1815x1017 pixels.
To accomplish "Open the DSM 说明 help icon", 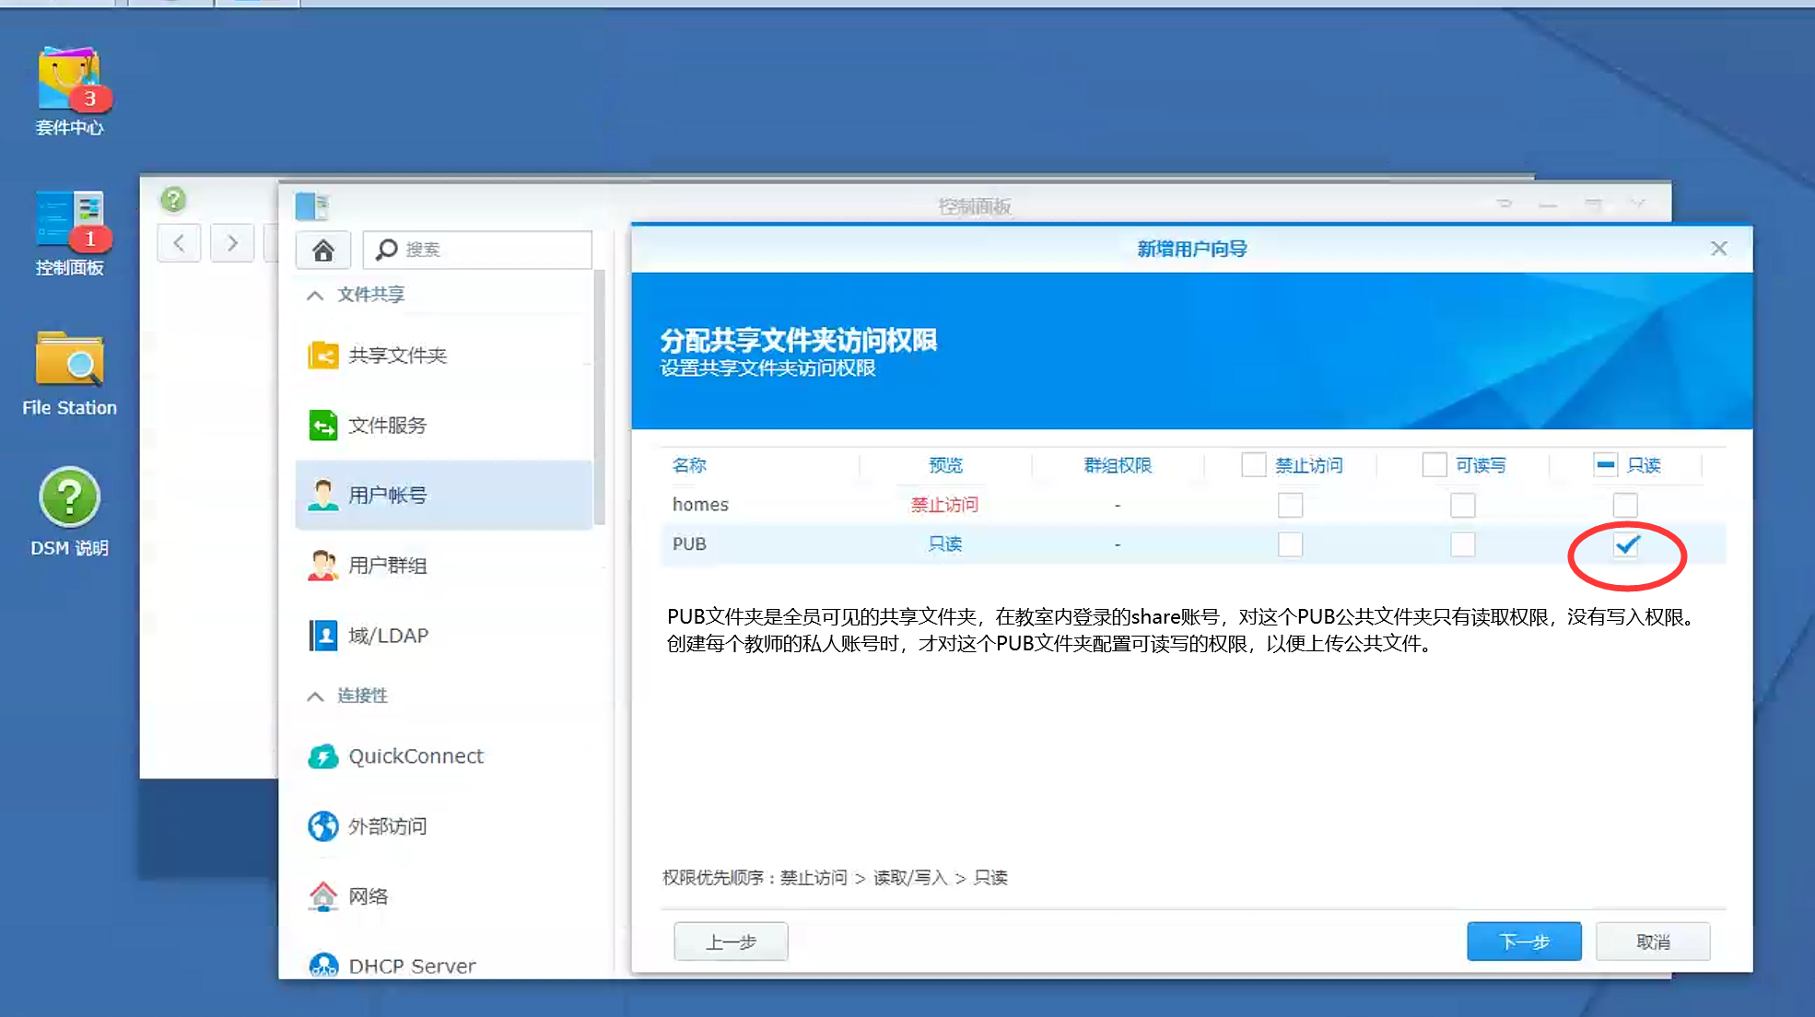I will coord(69,498).
